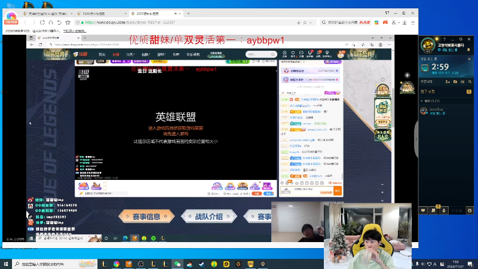This screenshot has width=478, height=269.
Task: Open a new browser tab
Action: (x=188, y=13)
